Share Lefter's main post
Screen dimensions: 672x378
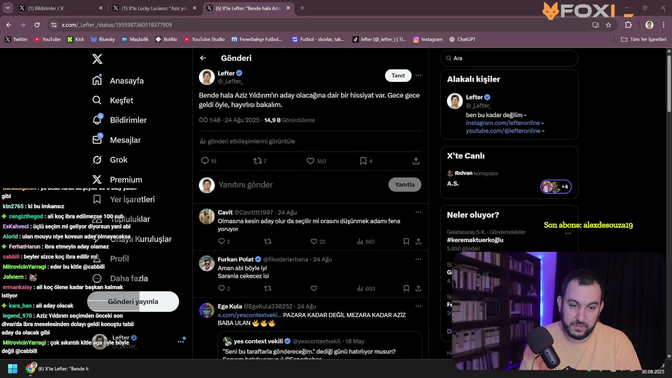[416, 161]
